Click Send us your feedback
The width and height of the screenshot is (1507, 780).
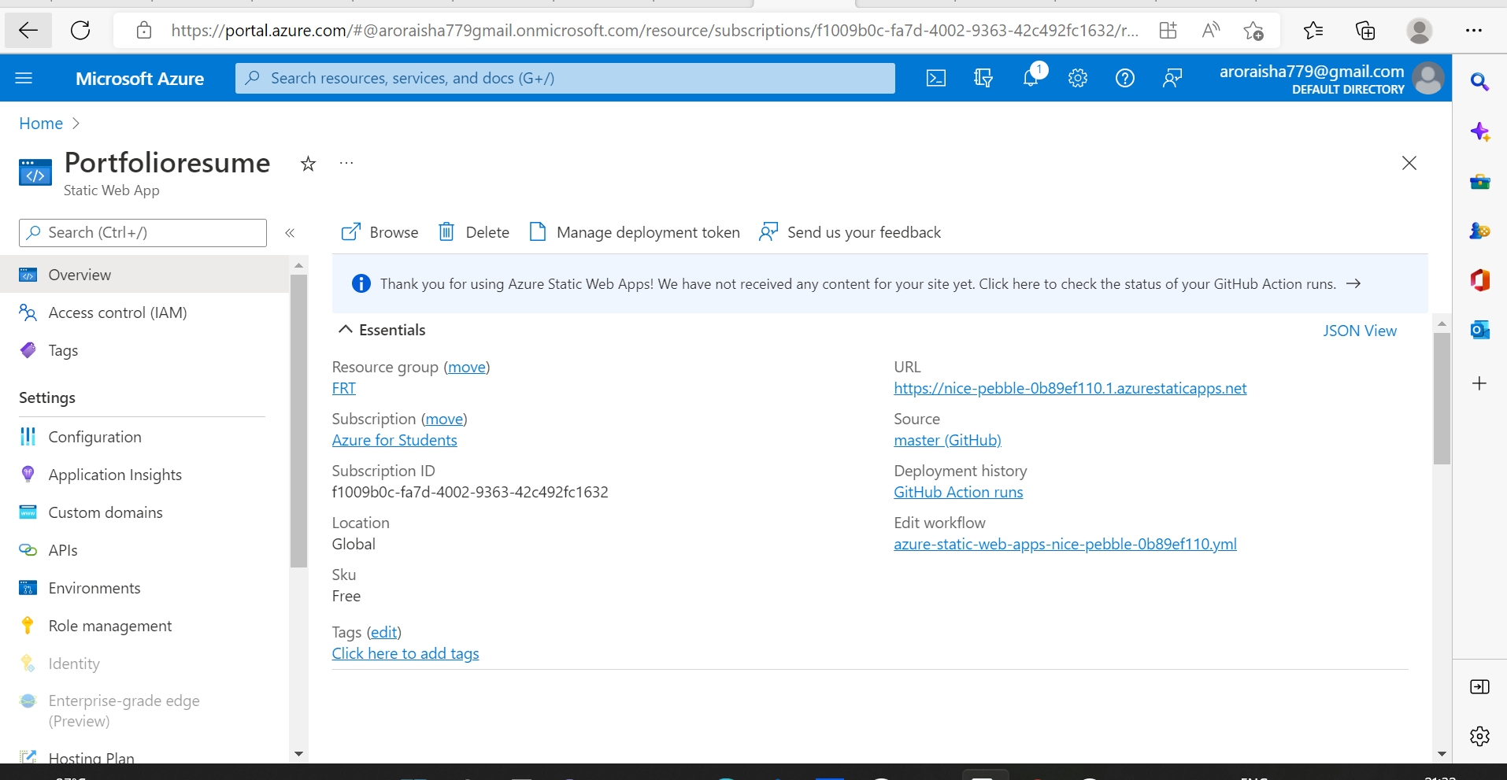coord(850,232)
